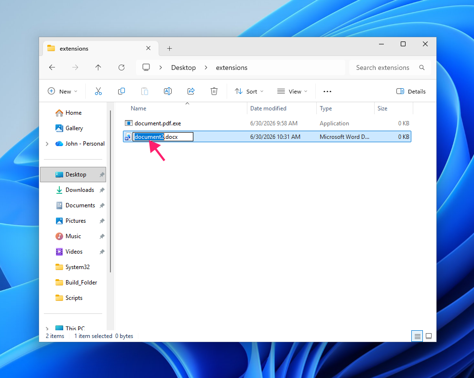Image resolution: width=474 pixels, height=378 pixels.
Task: Select the extensions tab
Action: click(x=101, y=48)
